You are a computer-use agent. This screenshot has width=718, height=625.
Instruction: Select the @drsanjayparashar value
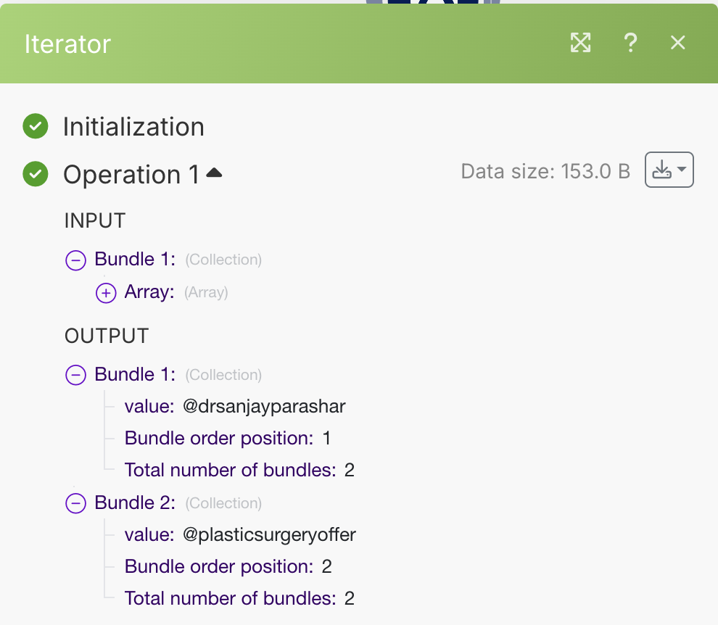click(x=264, y=406)
